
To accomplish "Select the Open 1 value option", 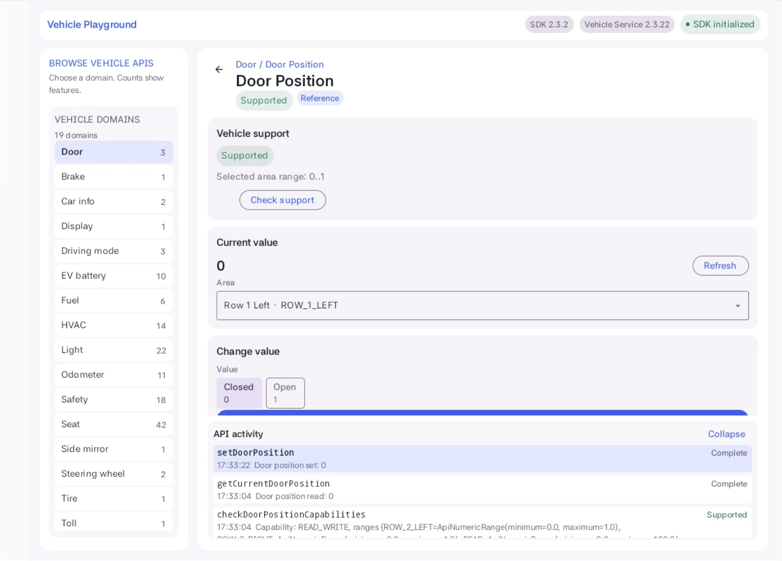I will pyautogui.click(x=285, y=393).
